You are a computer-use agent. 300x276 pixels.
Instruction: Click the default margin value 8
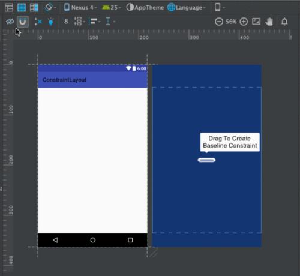click(66, 22)
